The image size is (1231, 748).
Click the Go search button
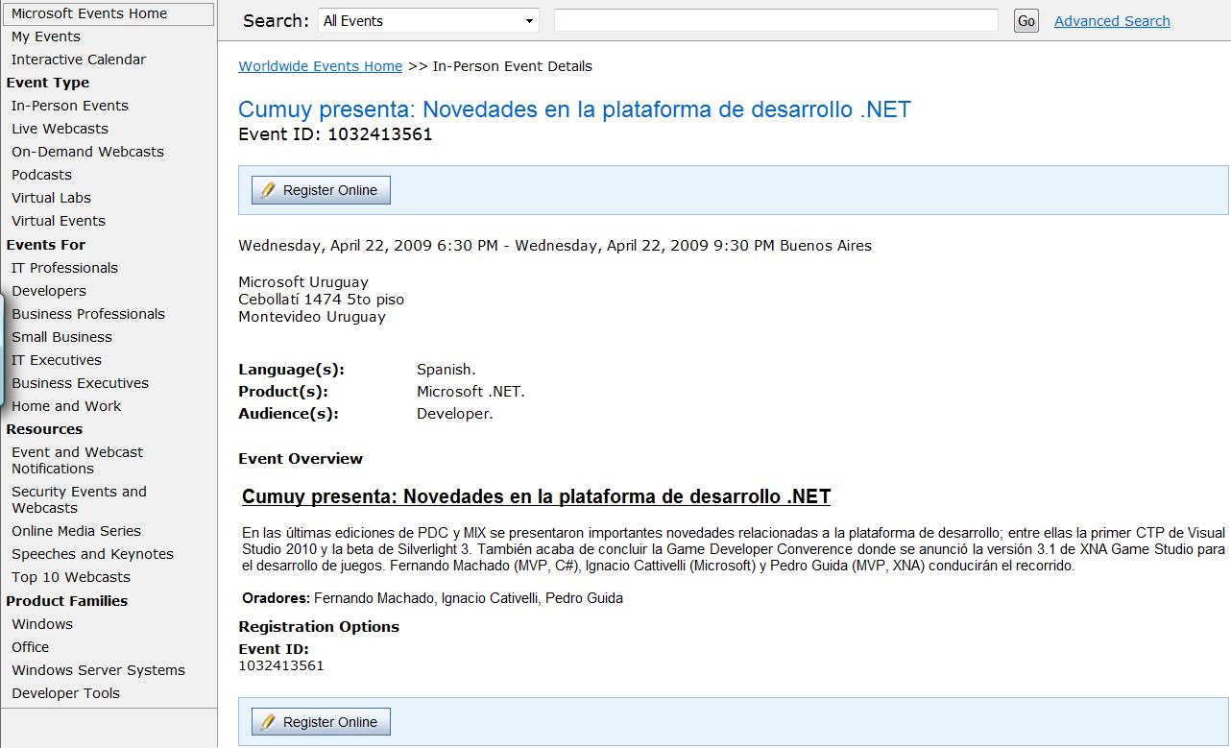(1026, 19)
